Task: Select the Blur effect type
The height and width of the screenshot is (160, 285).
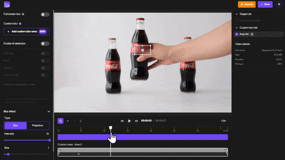Action: point(15,126)
